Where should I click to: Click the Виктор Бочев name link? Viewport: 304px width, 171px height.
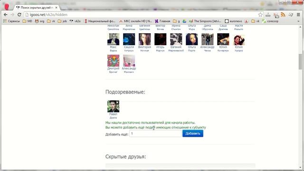coord(161,28)
